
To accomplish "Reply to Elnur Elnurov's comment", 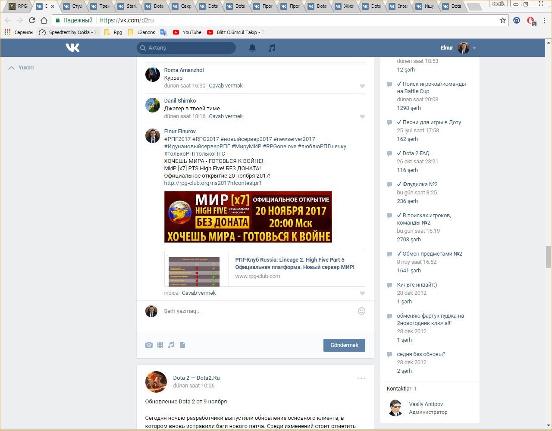I will coord(199,293).
